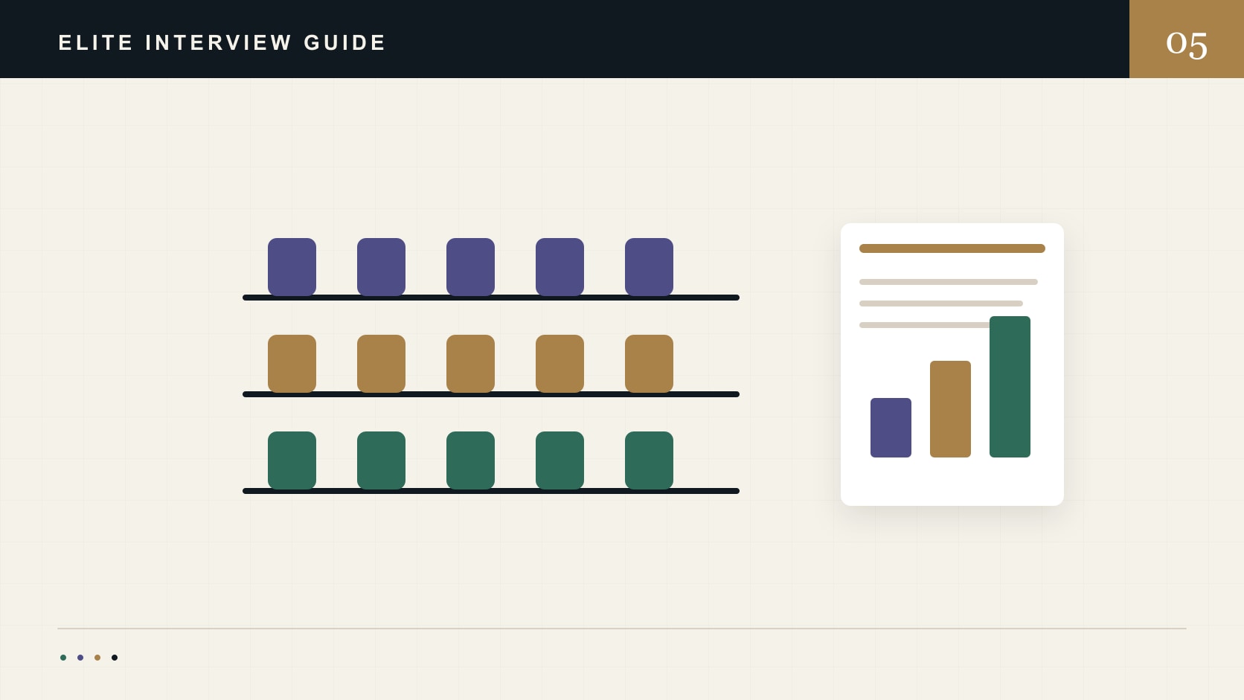Click the black dot in the footer
The height and width of the screenshot is (700, 1244).
coord(115,658)
